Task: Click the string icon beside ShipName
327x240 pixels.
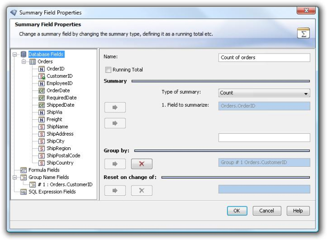Action: click(x=42, y=127)
